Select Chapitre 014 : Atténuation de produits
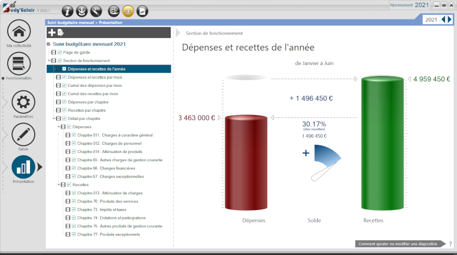457x255 pixels. coord(109,151)
